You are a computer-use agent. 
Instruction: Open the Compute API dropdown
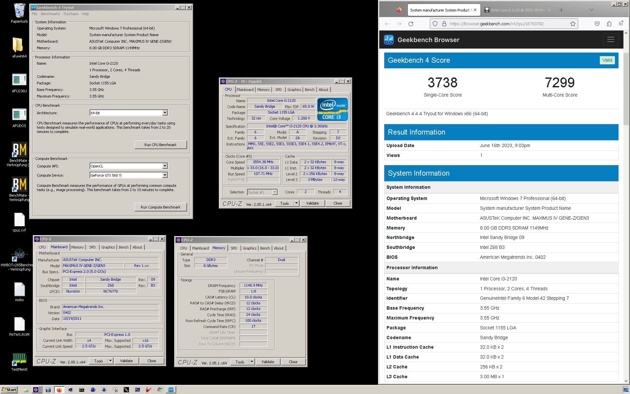coord(165,166)
